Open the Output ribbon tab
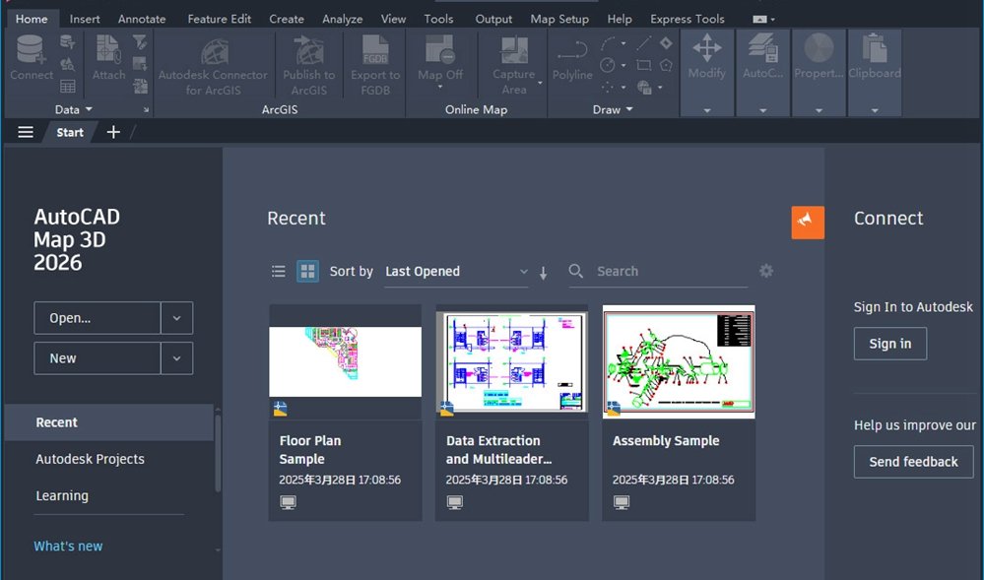The width and height of the screenshot is (984, 580). tap(493, 19)
